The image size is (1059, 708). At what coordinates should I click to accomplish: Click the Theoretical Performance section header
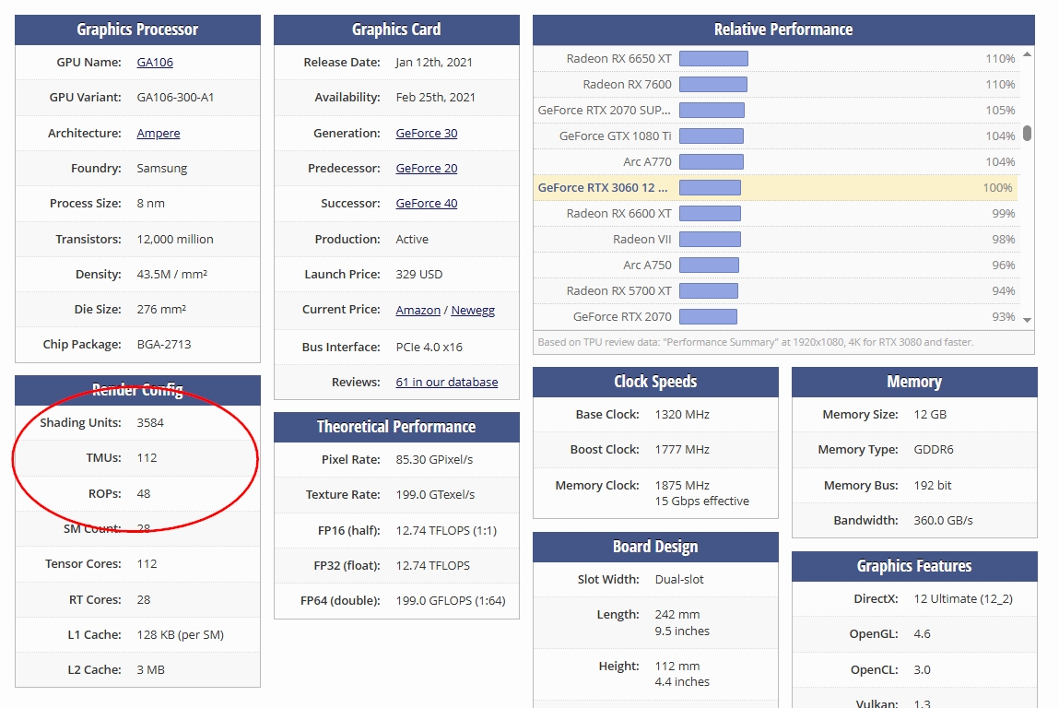coord(396,427)
